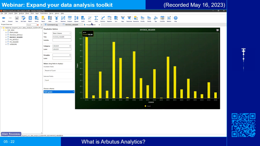Expand the PO_DETAILS table node

click(6, 40)
